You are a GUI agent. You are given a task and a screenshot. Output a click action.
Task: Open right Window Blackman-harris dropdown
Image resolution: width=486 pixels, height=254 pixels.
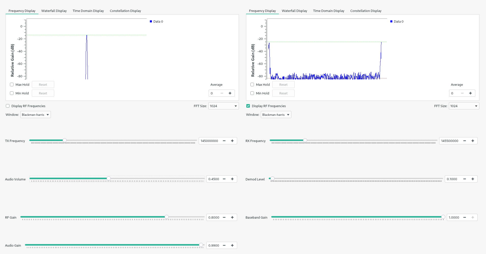276,115
